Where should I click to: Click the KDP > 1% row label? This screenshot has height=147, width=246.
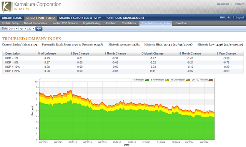(12, 58)
